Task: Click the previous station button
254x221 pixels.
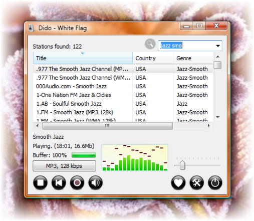Action: (x=59, y=182)
